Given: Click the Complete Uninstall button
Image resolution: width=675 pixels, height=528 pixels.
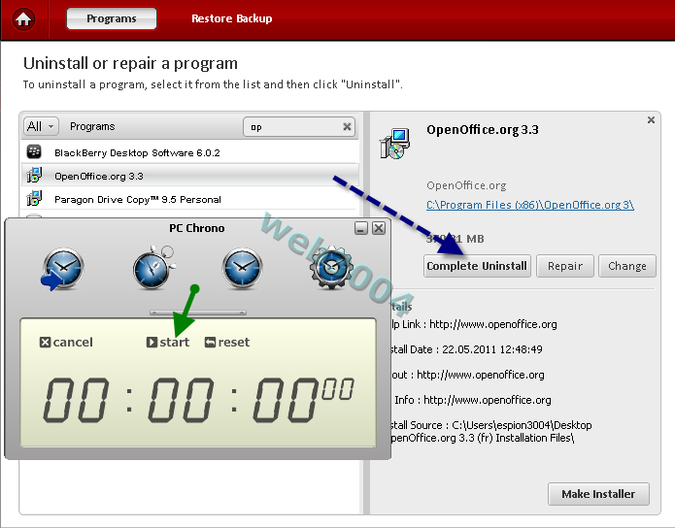Looking at the screenshot, I should point(477,266).
